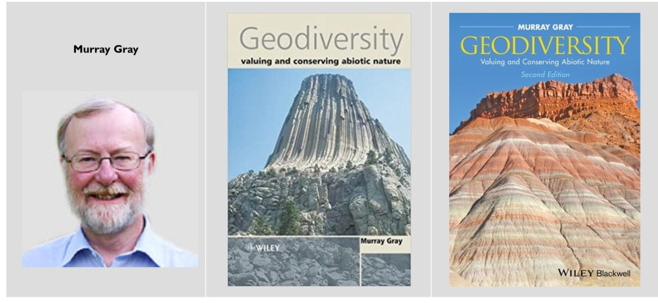658x303 pixels.
Task: Click 'valuing and conserving abiotic nature' subtitle
Action: [x=321, y=62]
